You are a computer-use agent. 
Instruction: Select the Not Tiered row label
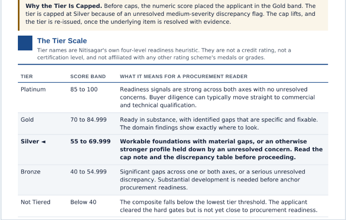pyautogui.click(x=36, y=202)
